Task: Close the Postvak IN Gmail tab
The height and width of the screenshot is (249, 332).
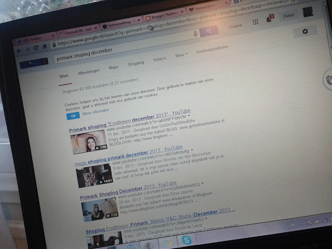Action: click(x=95, y=27)
